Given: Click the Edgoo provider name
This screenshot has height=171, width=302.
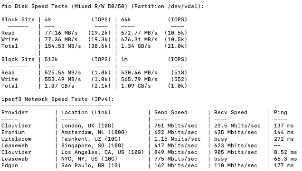Looking at the screenshot, I should tap(9, 166).
